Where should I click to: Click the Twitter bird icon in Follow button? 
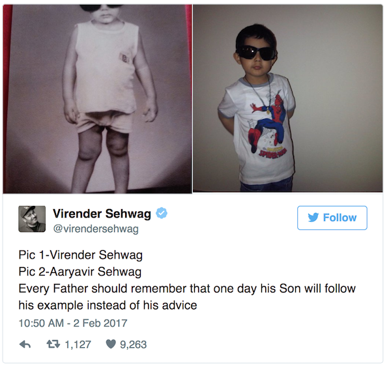pyautogui.click(x=313, y=218)
